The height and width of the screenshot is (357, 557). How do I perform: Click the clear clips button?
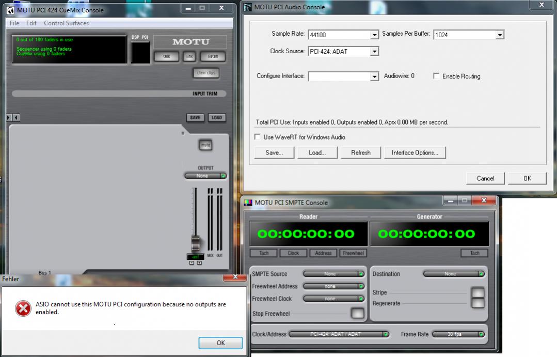[x=206, y=73]
